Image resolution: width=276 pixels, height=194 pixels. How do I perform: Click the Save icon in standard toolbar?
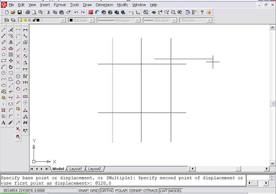[19, 12]
